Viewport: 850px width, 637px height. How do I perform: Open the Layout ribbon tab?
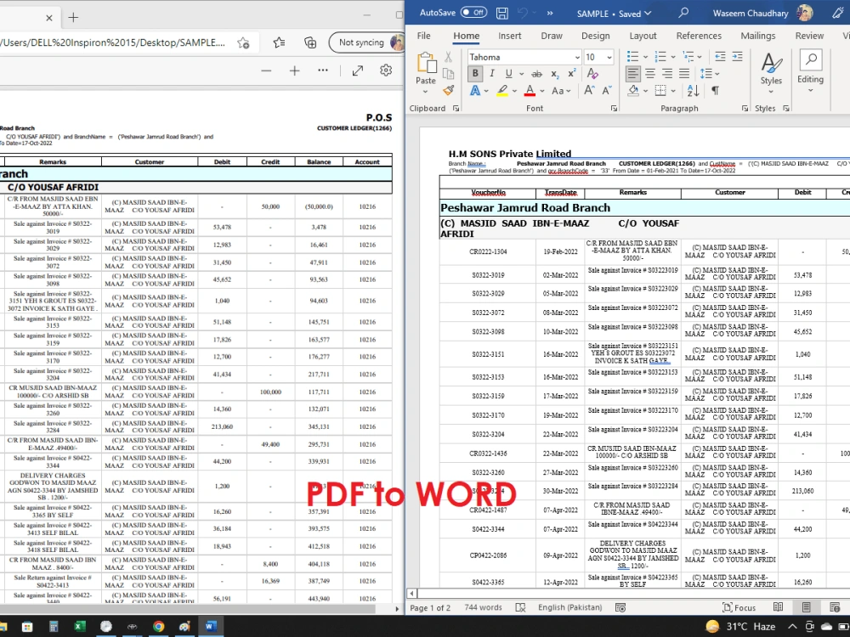point(643,36)
